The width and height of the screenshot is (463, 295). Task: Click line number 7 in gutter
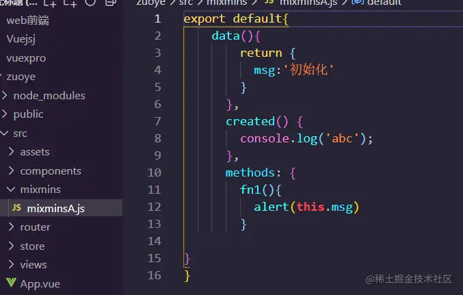[x=158, y=121]
